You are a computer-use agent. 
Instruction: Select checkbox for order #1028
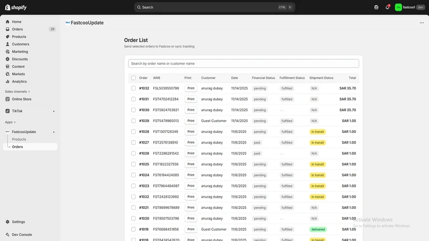[133, 131]
